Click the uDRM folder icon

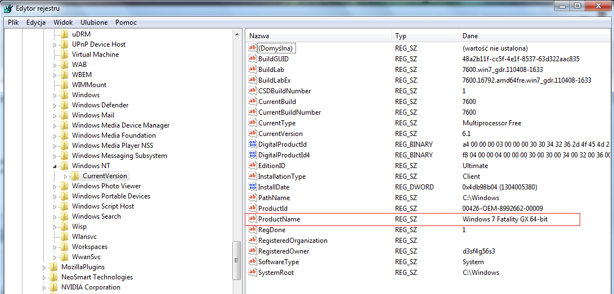[65, 34]
